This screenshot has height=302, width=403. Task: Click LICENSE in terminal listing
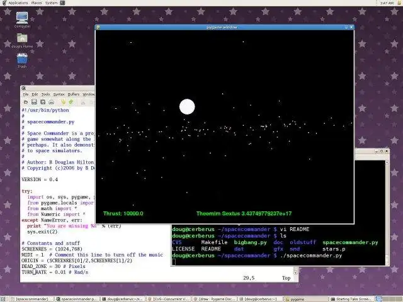click(183, 249)
